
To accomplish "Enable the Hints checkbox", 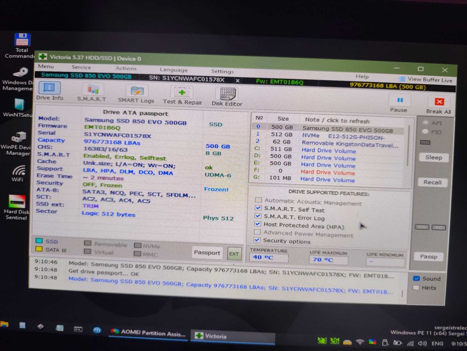I will pos(416,287).
